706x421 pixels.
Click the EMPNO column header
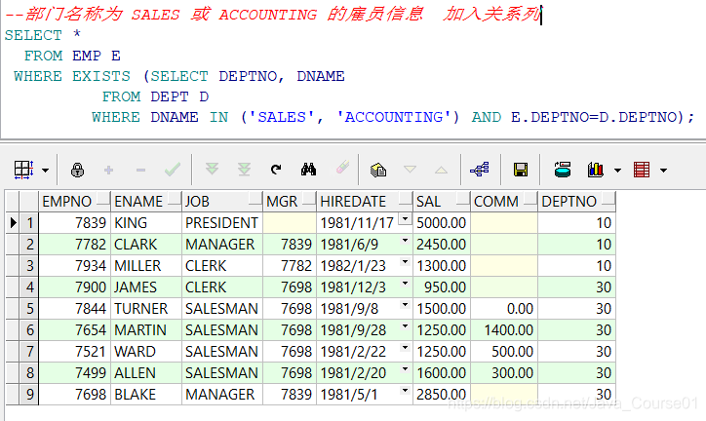pyautogui.click(x=75, y=201)
